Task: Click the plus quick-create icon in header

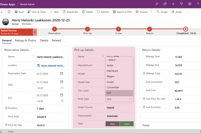Action: 173,4
